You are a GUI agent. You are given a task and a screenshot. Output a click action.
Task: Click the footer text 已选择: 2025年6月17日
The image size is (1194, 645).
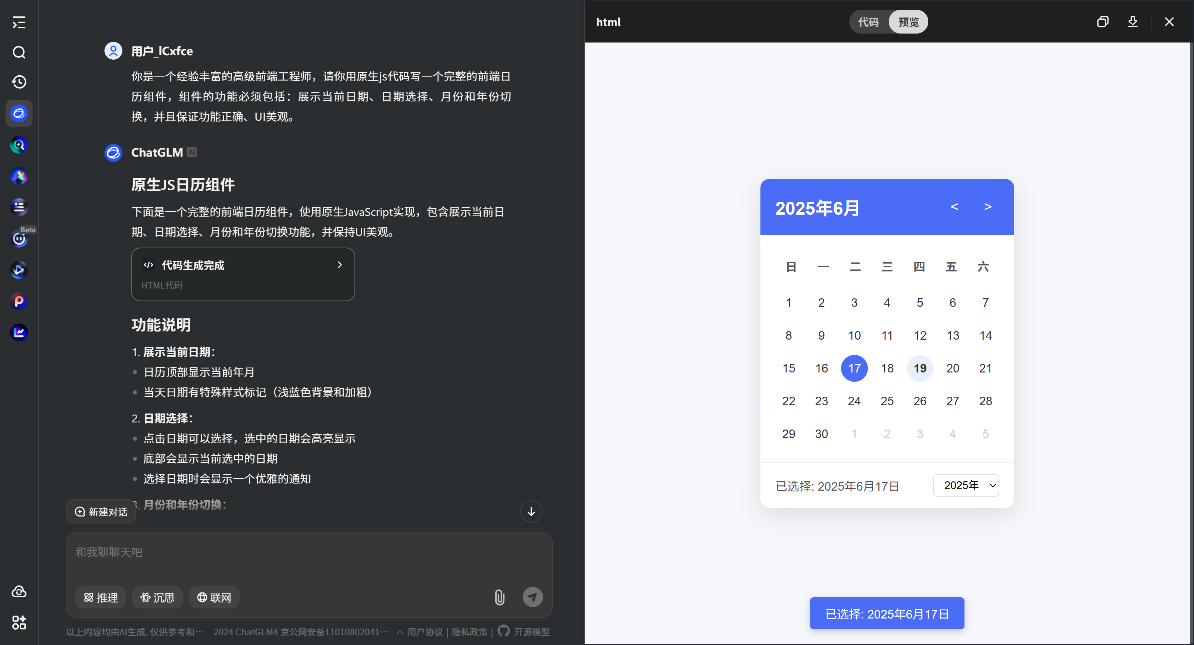click(x=838, y=486)
